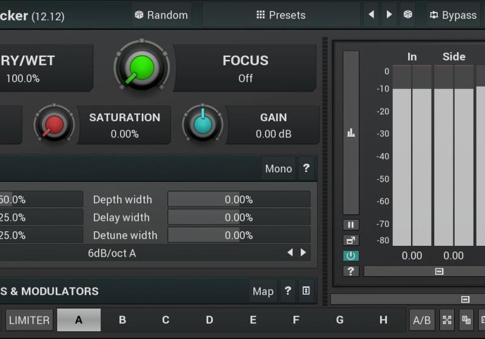Click the meter histogram icon
Screen dimensions: 485x339
351,133
